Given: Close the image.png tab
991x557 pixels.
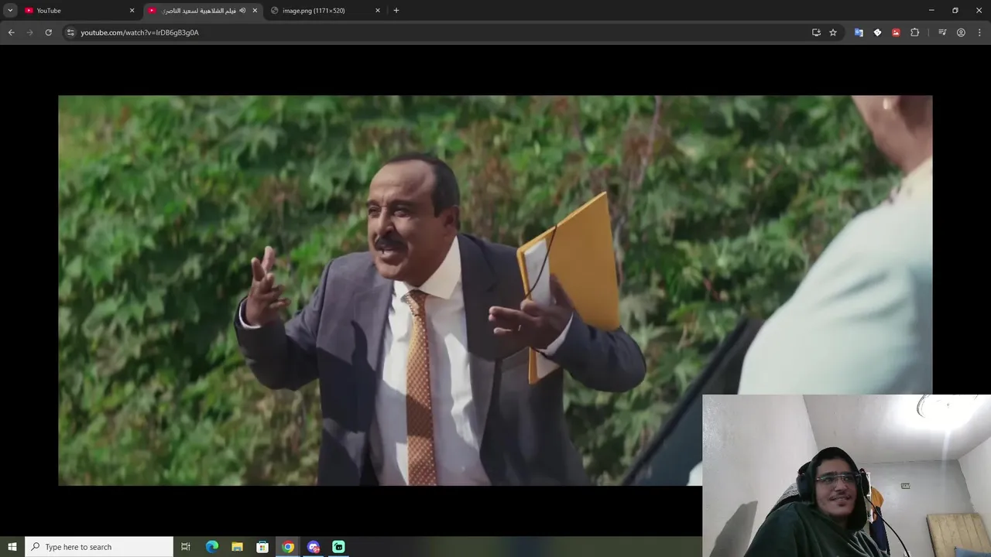Looking at the screenshot, I should coord(378,10).
